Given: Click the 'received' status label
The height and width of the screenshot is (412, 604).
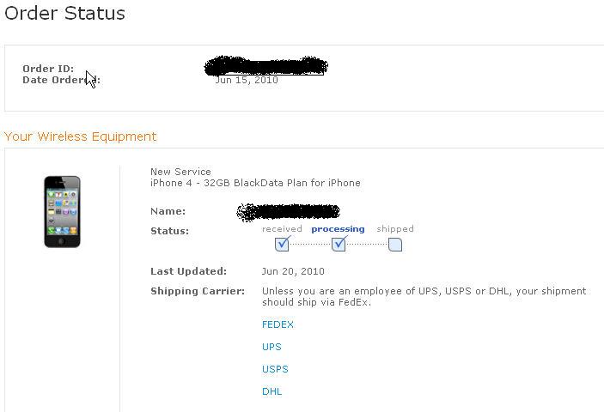Looking at the screenshot, I should 282,229.
